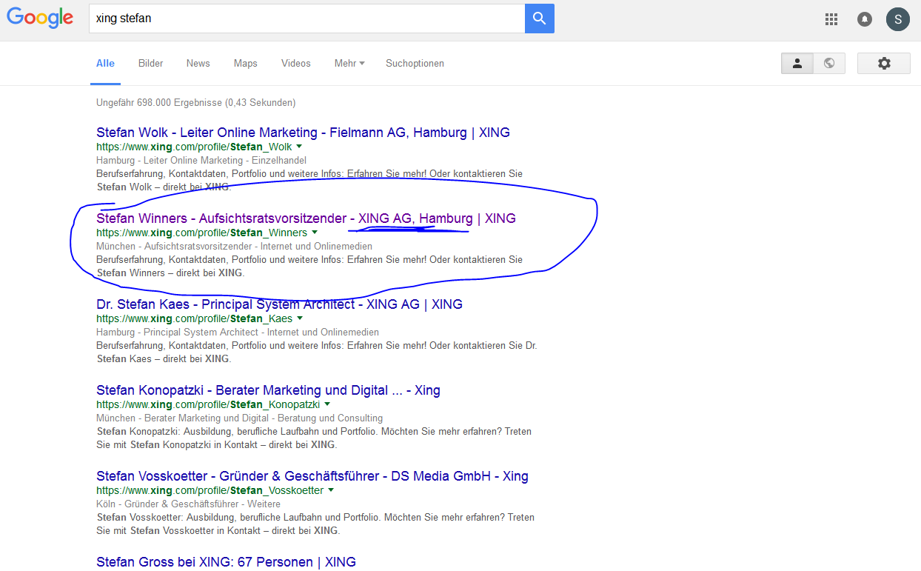
Task: Expand the Mehr dropdown
Action: 349,64
